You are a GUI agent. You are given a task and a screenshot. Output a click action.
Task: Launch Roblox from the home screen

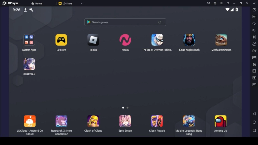pos(93,40)
